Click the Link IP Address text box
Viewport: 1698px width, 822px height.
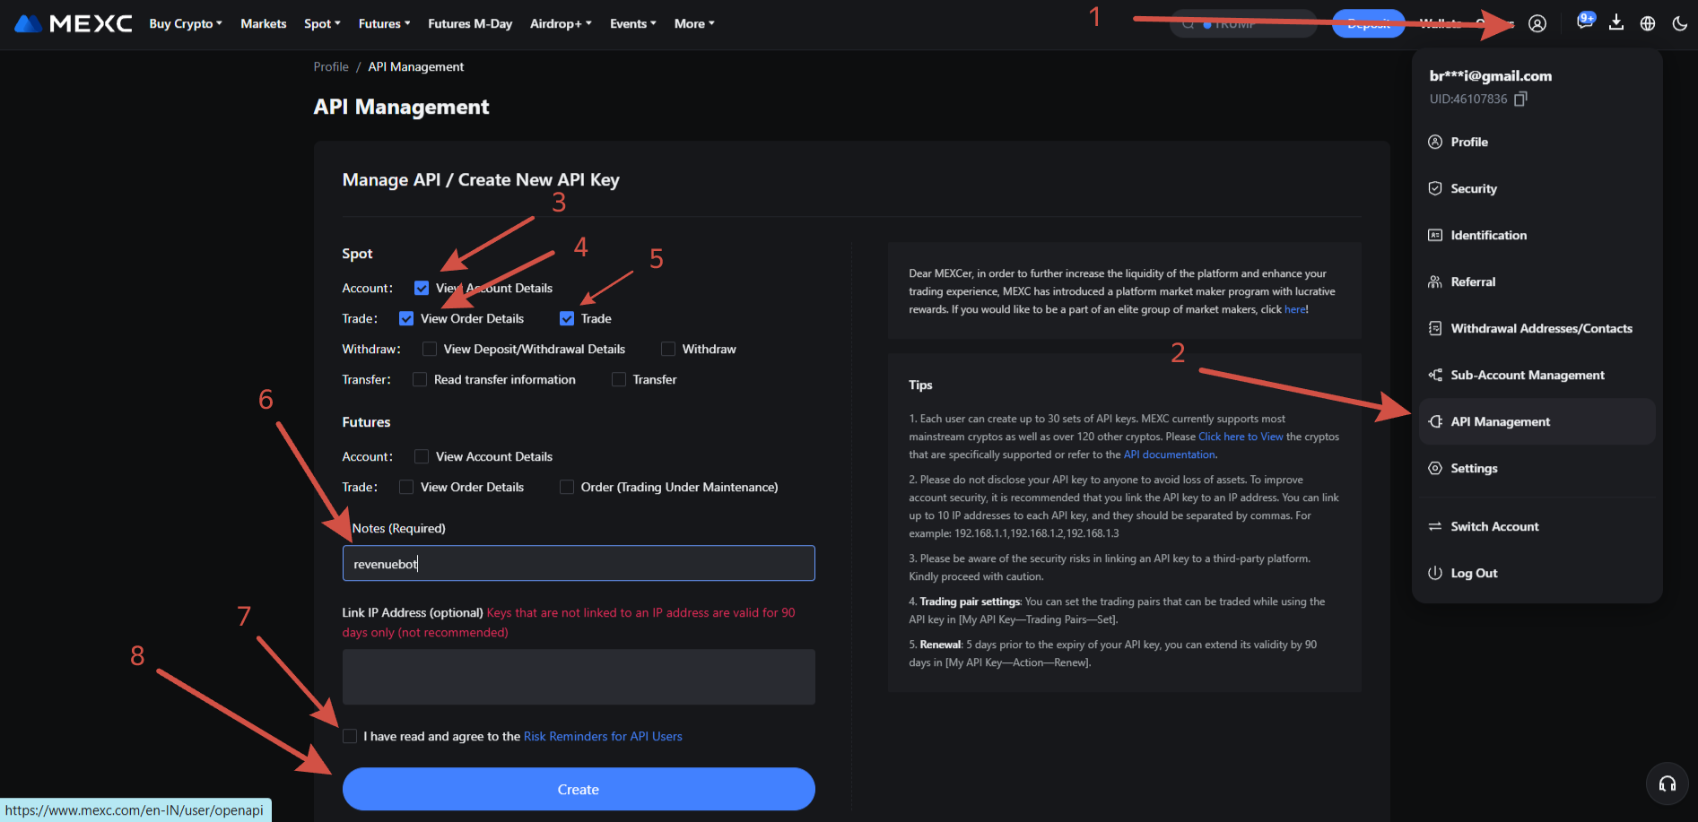tap(579, 677)
